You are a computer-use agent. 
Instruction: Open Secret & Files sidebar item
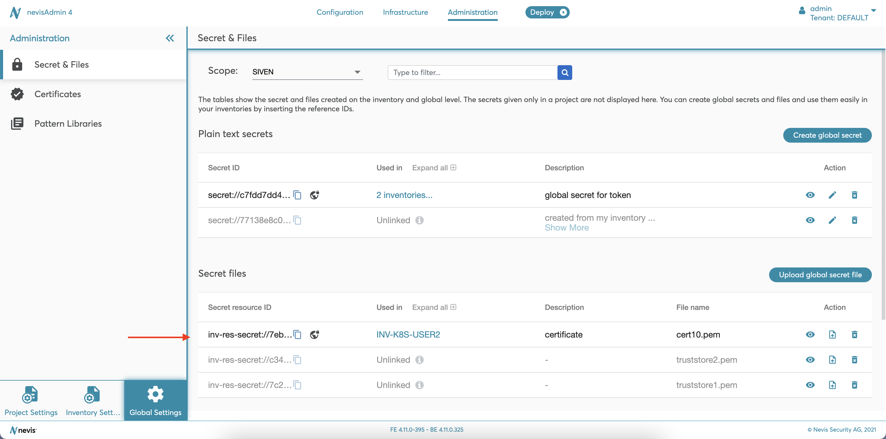(x=94, y=65)
